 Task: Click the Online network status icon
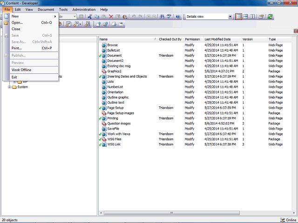(283, 220)
